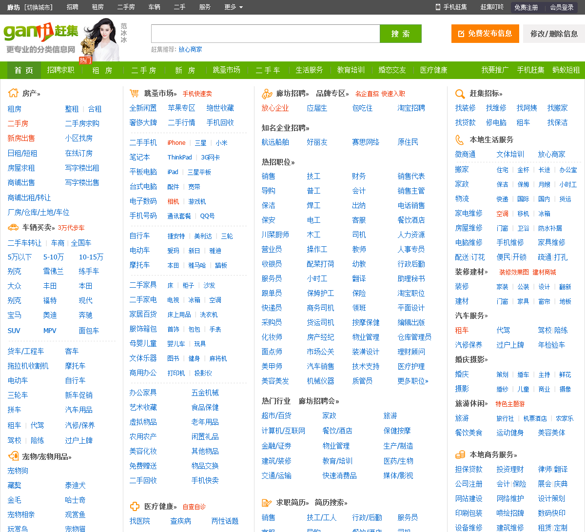Open the 赶集叮咚 link in top bar
Viewport: 585px width, 532px height.
[x=492, y=7]
